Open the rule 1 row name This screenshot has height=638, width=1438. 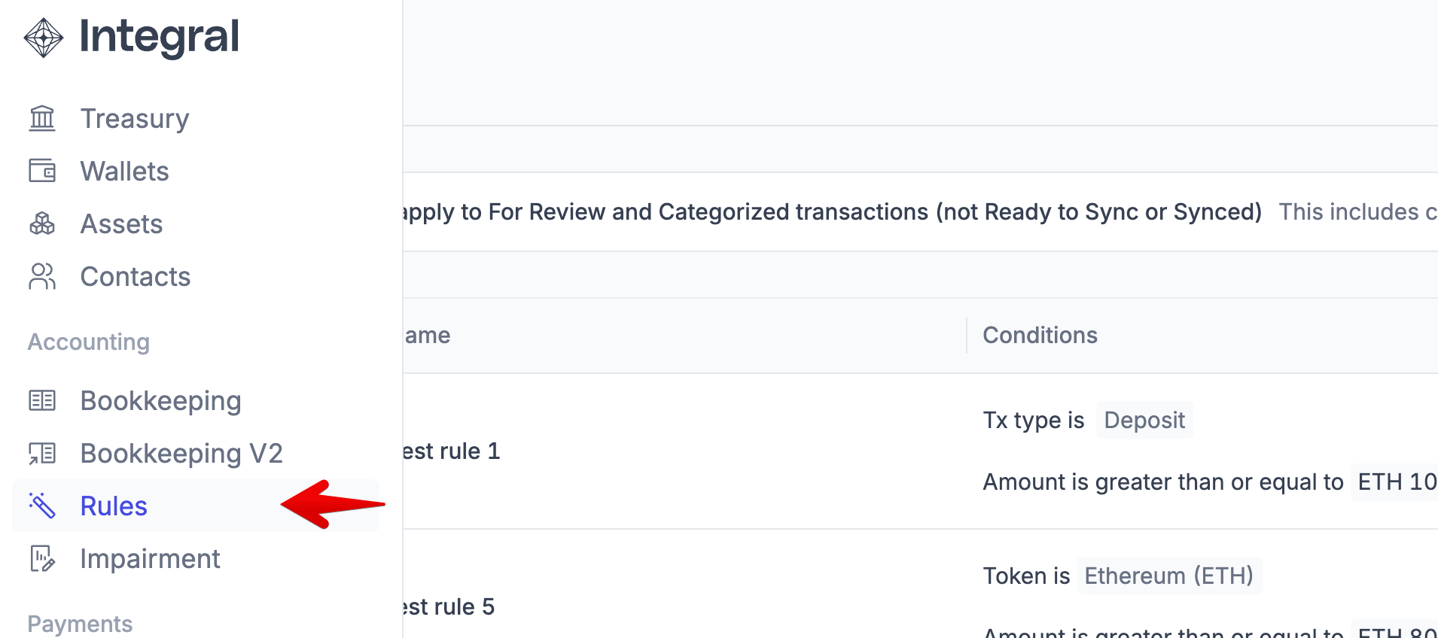point(451,451)
